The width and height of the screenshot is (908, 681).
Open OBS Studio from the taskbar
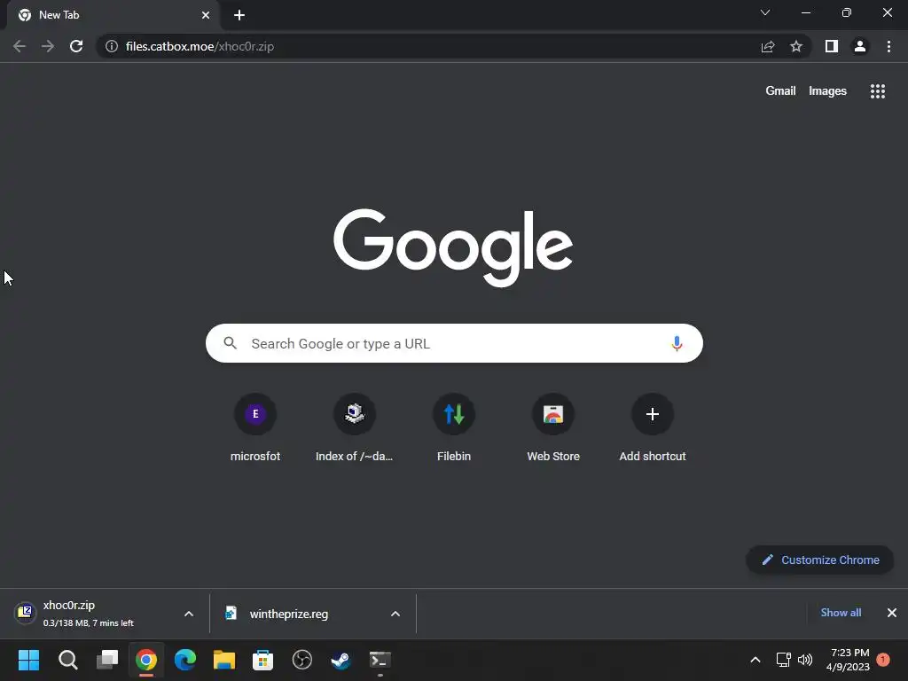click(302, 660)
